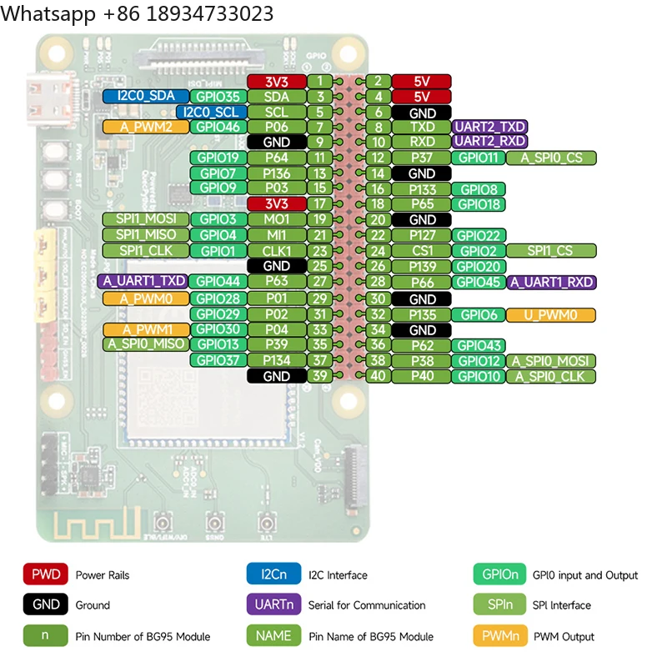Click the GPIO29 label
Image resolution: width=667 pixels, height=667 pixels.
[218, 314]
